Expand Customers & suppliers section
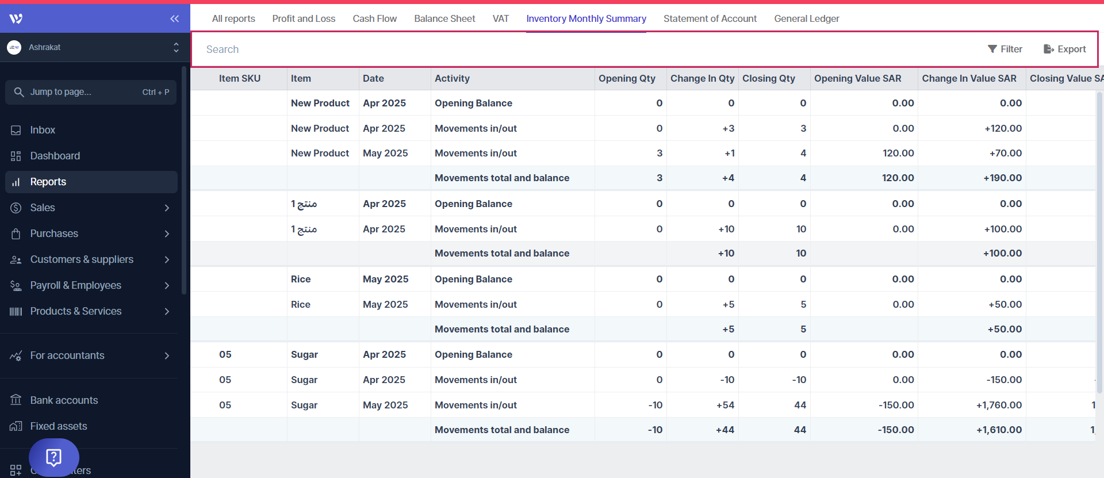The image size is (1104, 478). click(167, 259)
